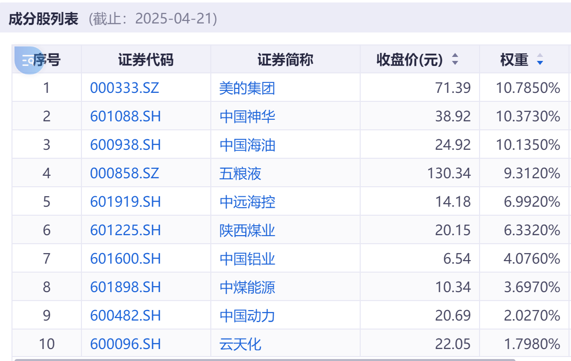This screenshot has width=571, height=361.
Task: Open stock code 000333.SZ
Action: [x=124, y=88]
